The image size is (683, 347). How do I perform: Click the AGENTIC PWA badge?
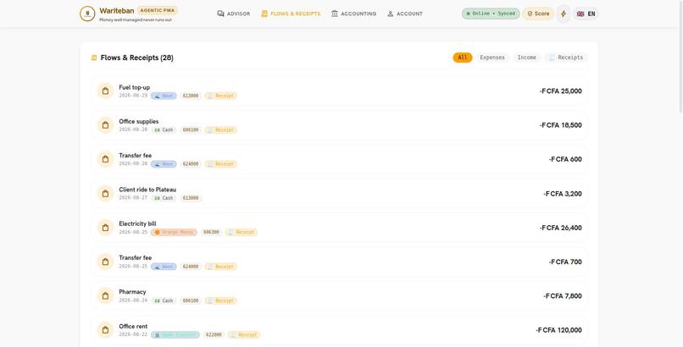158,10
